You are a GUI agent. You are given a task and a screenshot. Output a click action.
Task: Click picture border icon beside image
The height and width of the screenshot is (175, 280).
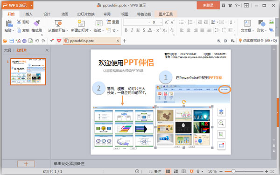click(x=221, y=146)
